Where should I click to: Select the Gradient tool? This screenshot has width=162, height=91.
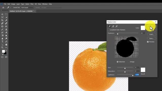click(x=2, y=35)
